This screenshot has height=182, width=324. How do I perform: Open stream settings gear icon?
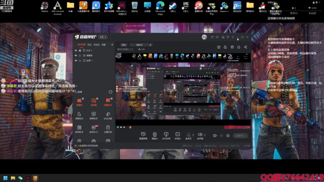[228, 135]
